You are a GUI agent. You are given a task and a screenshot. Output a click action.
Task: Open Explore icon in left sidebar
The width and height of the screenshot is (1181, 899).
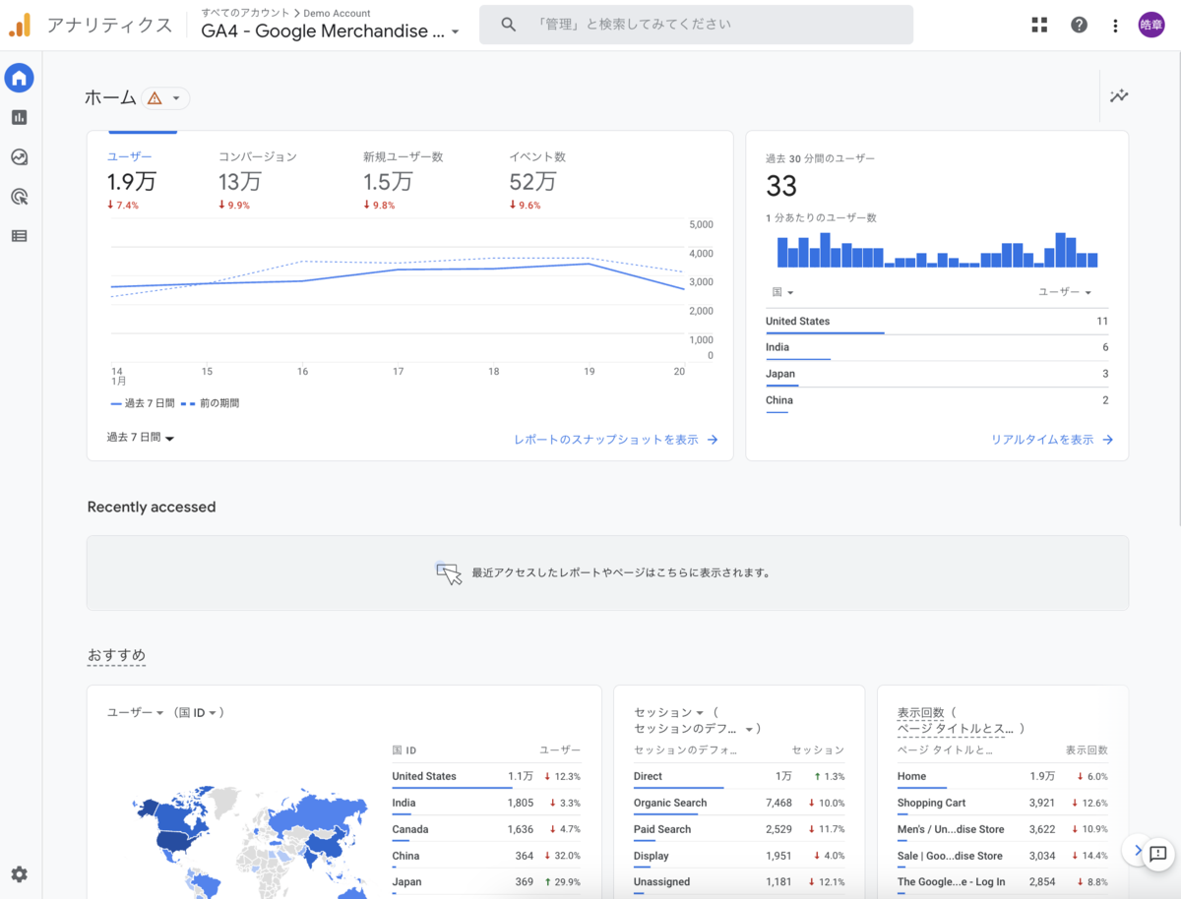tap(19, 156)
